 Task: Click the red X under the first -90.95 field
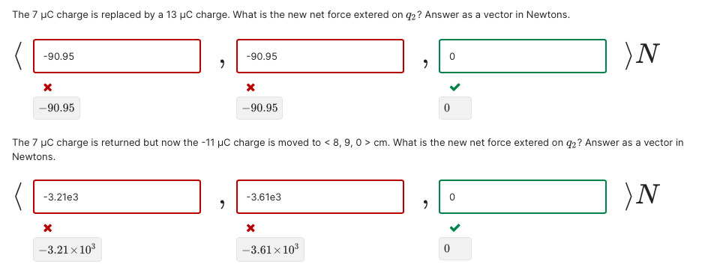[x=47, y=87]
